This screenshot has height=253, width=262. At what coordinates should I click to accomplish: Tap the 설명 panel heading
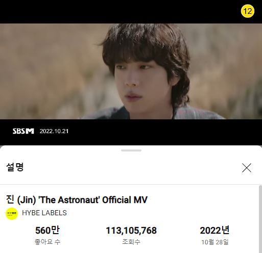15,167
